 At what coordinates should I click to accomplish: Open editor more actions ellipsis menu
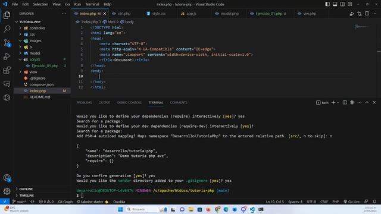[x=374, y=14]
